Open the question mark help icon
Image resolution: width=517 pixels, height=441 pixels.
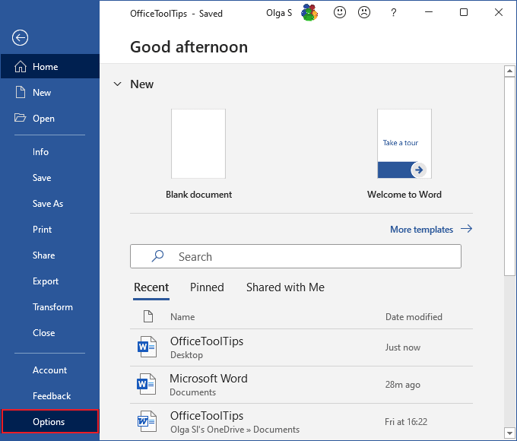[393, 13]
